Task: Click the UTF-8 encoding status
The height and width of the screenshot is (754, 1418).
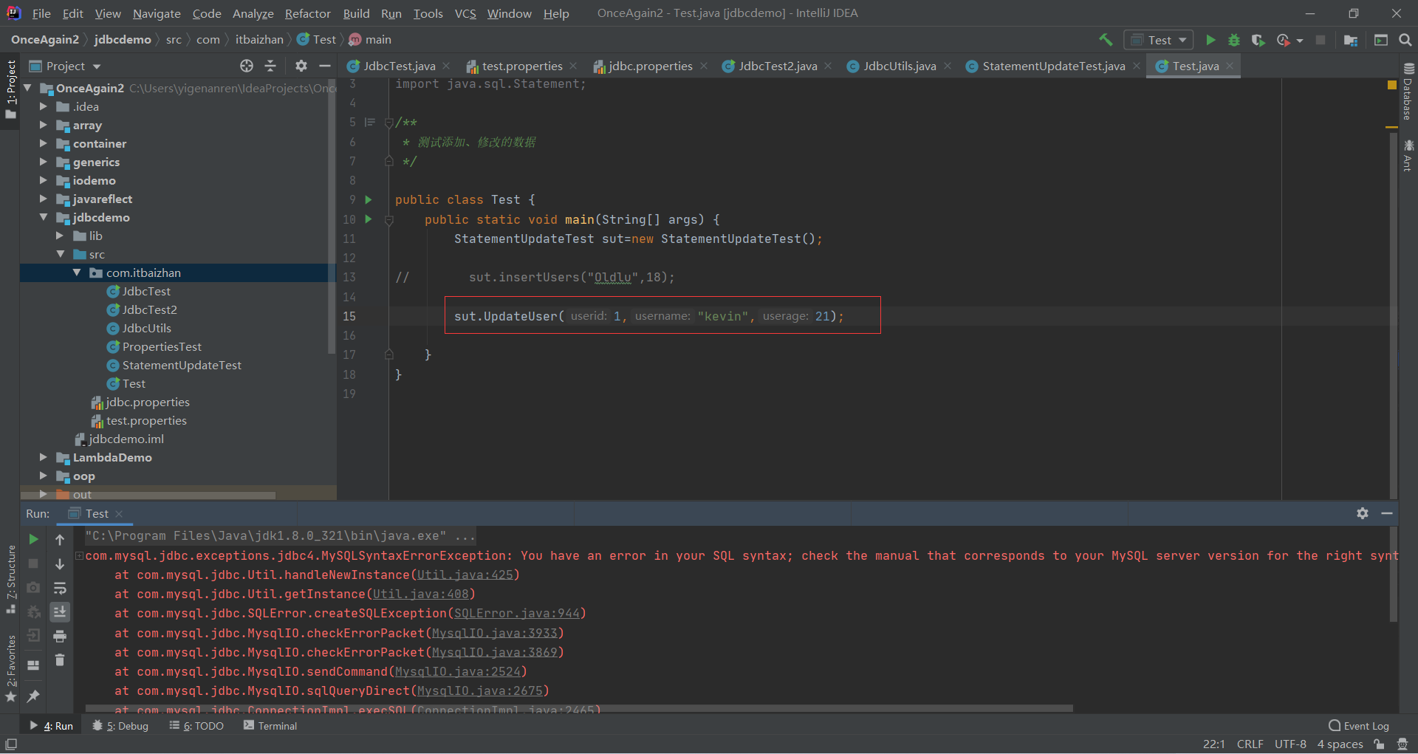Action: point(1290,744)
